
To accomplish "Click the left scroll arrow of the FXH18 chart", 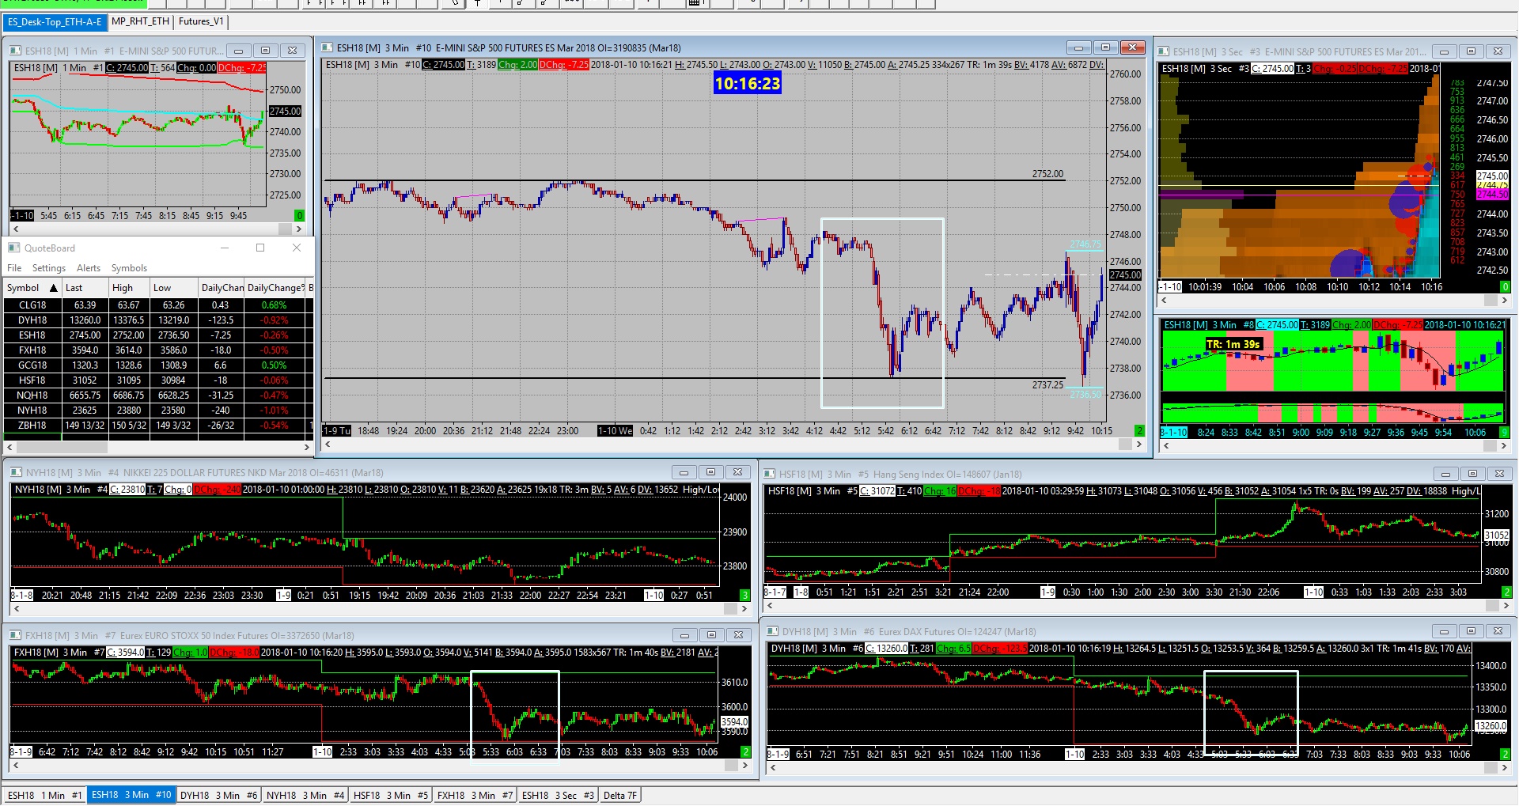I will (x=15, y=765).
